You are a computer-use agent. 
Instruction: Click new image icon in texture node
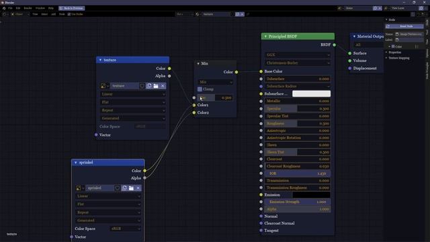[149, 86]
